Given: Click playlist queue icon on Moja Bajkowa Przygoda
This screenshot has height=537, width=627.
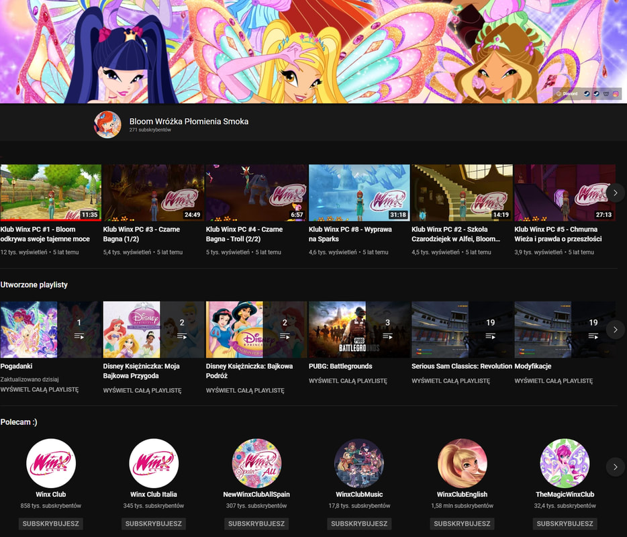Looking at the screenshot, I should 182,337.
